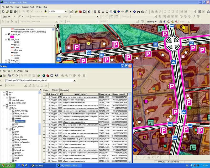Click the Add Data button icon
This screenshot has width=210, height=168.
click(x=46, y=12)
